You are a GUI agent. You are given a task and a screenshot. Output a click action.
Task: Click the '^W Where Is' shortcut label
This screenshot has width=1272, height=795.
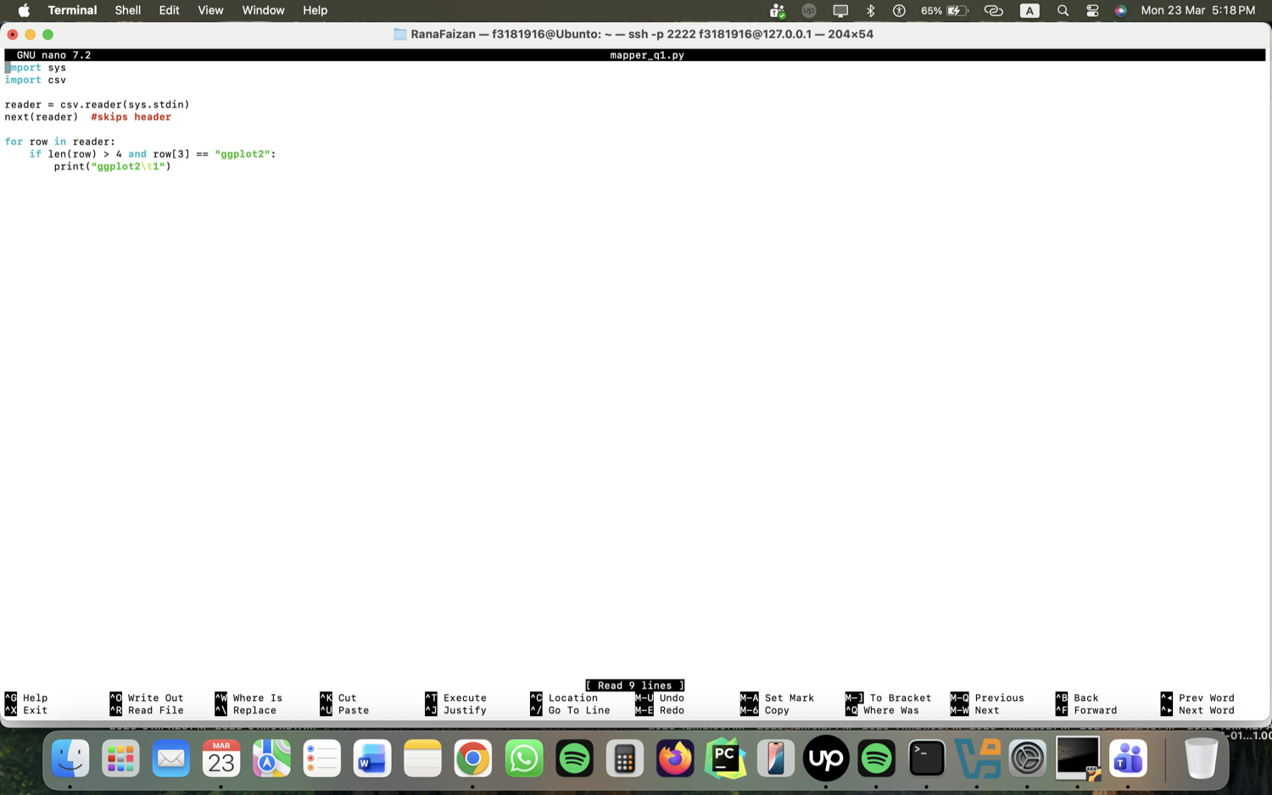tap(248, 697)
